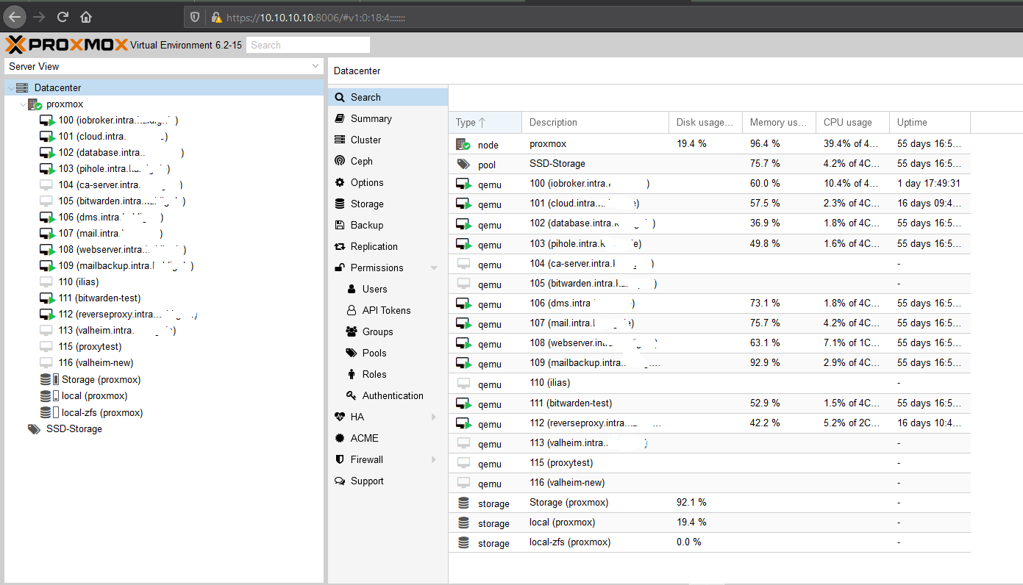Select 115 (proxytest) in tree
This screenshot has height=585, width=1023.
coord(164,347)
